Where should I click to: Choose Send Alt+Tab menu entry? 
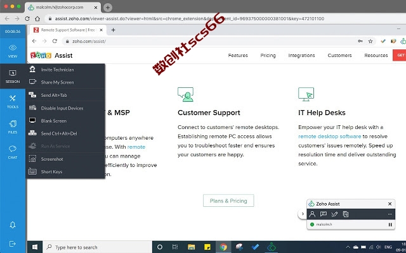(65, 95)
